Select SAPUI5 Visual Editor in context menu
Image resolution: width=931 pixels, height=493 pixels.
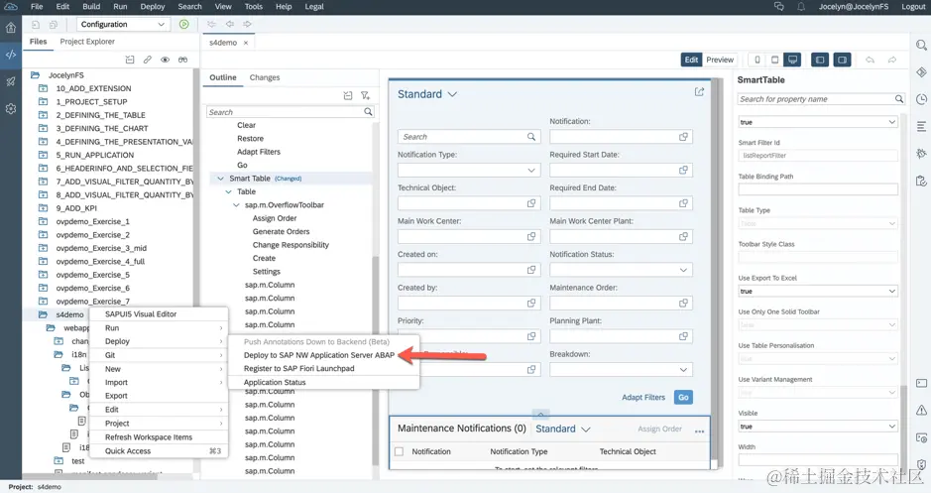pyautogui.click(x=141, y=314)
